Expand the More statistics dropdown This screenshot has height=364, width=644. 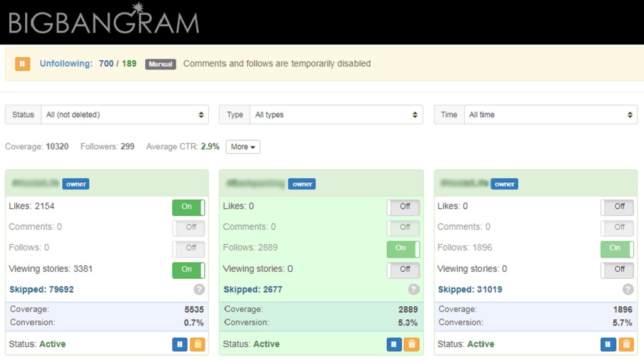point(243,147)
